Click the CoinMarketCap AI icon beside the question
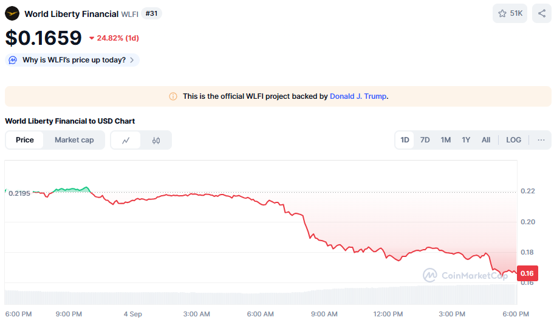The width and height of the screenshot is (554, 320). coord(13,60)
